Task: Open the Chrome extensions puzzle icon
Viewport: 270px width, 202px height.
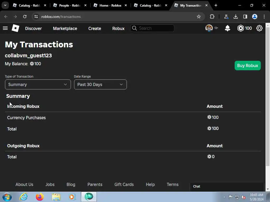Action: click(x=212, y=17)
